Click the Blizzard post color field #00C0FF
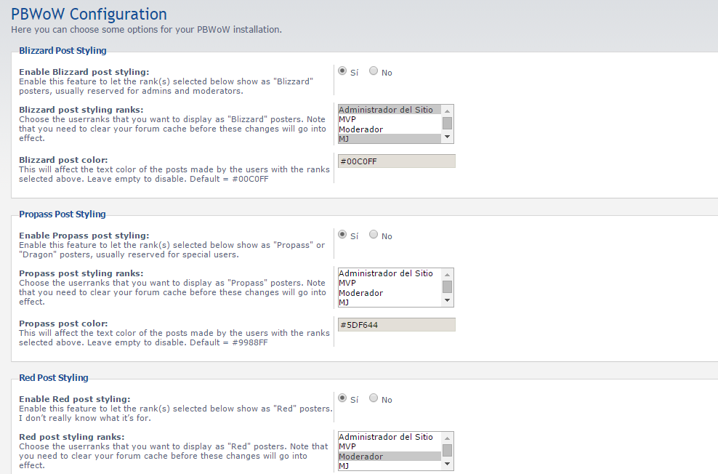The width and height of the screenshot is (718, 474). [397, 161]
